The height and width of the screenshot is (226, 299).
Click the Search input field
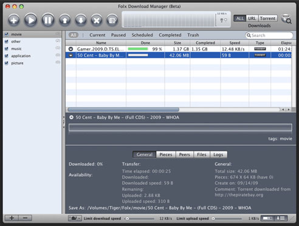click(269, 35)
